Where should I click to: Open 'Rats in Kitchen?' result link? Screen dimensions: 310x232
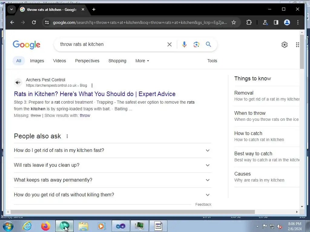click(95, 94)
